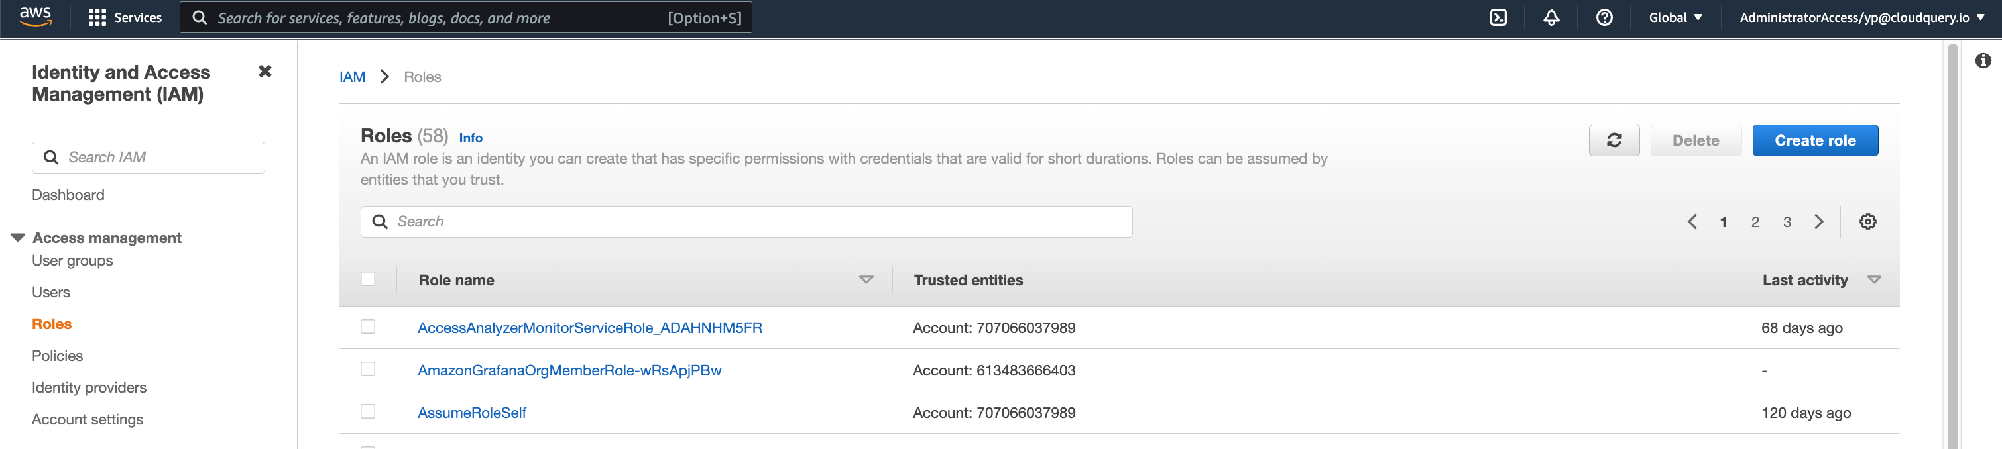Image resolution: width=2002 pixels, height=449 pixels.
Task: Open the AccessAnalyzerMonitorServiceRole link
Action: coord(589,328)
